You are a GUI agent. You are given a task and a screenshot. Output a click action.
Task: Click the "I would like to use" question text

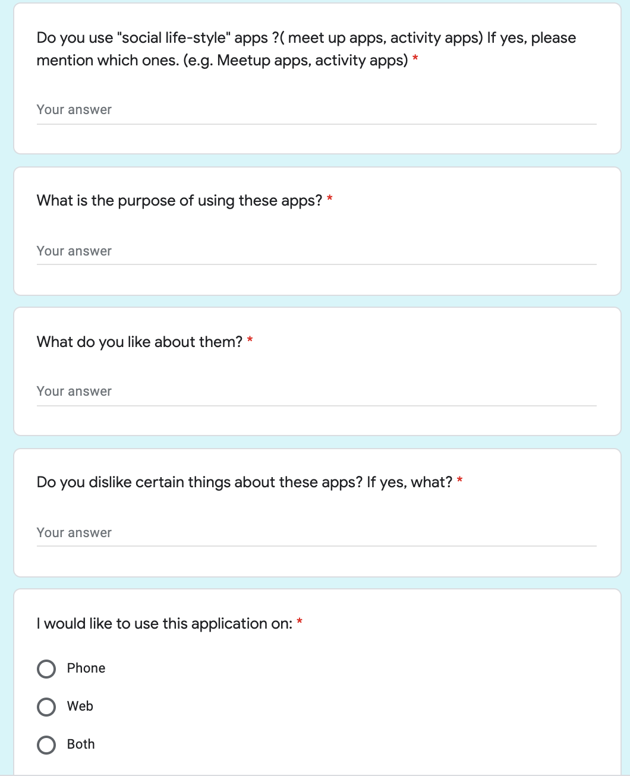tap(165, 624)
